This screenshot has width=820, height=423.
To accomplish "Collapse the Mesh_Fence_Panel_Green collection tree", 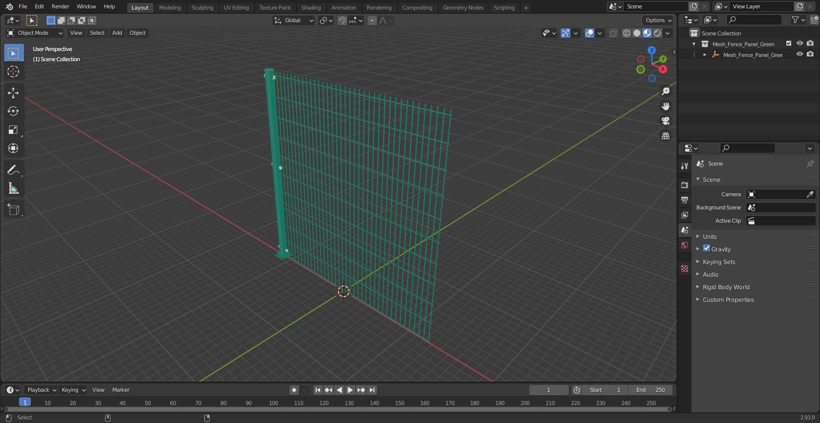I will 694,44.
